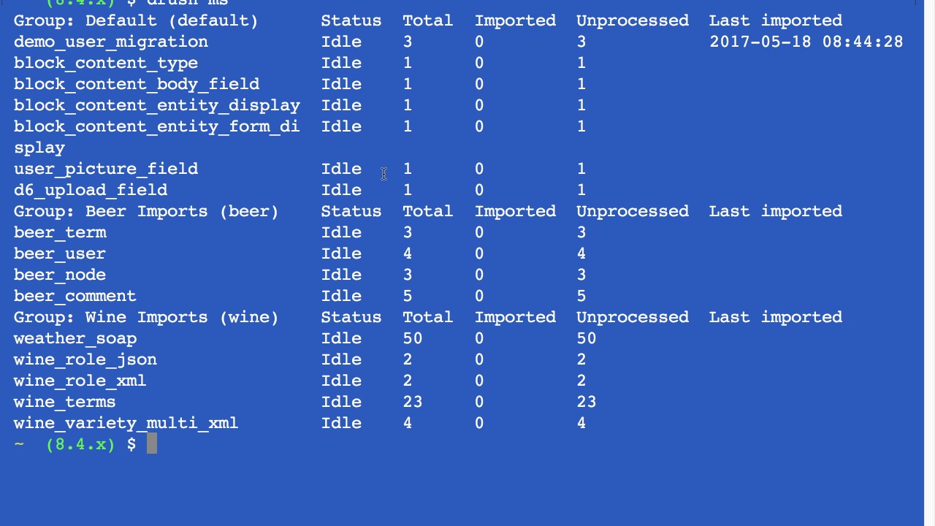Click the Group: Wine Imports (wine) header

coord(146,317)
